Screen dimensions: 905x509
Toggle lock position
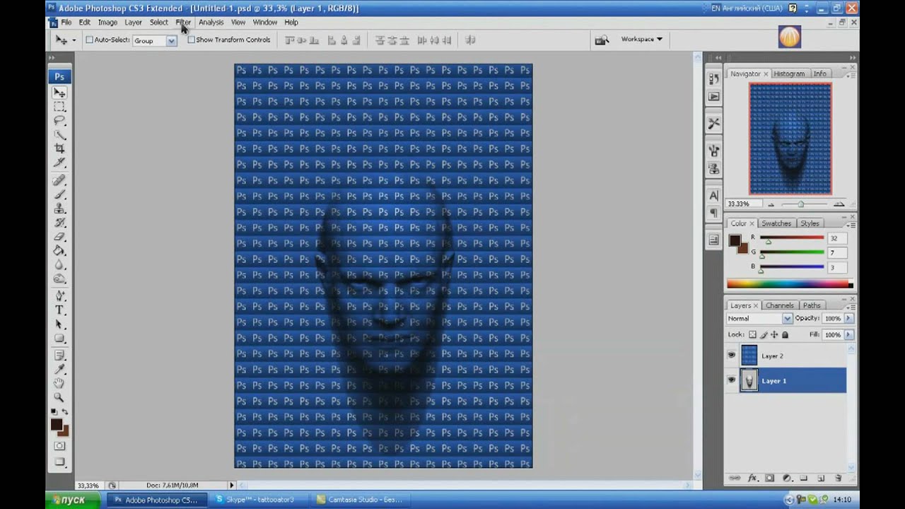[774, 334]
